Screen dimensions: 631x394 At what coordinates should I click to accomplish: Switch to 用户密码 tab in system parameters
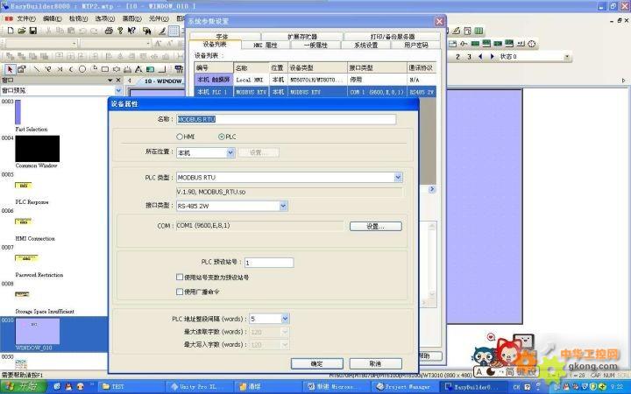416,45
